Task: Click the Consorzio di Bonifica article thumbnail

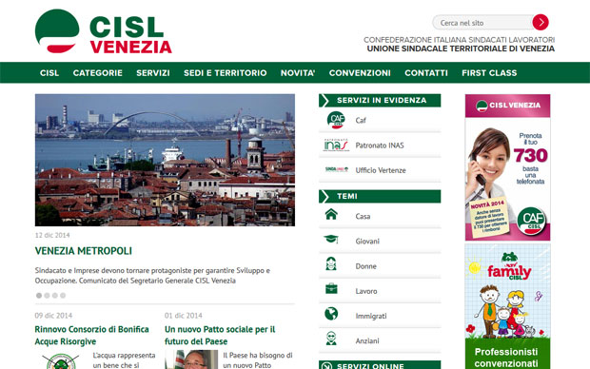Action: click(x=61, y=360)
